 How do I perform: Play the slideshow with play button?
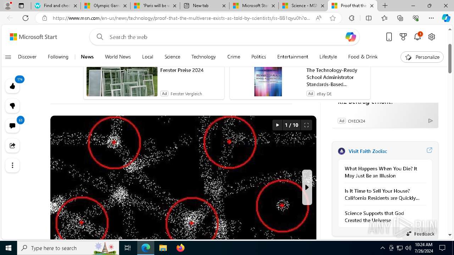coord(277,125)
